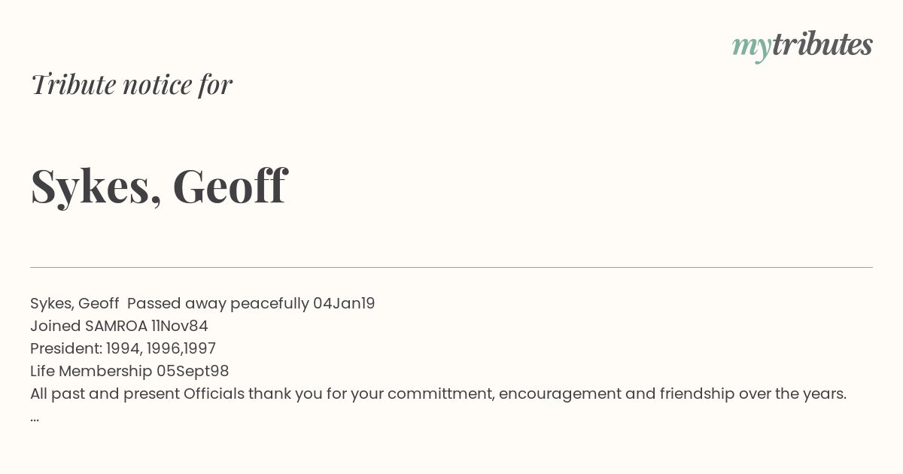Click the "President: 1994, 1996,1997" line

(123, 348)
